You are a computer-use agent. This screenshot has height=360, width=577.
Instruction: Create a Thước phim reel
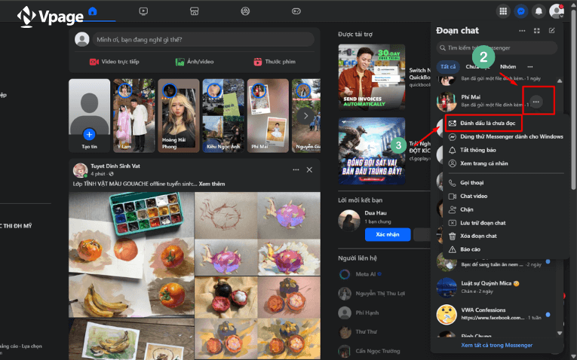(275, 62)
